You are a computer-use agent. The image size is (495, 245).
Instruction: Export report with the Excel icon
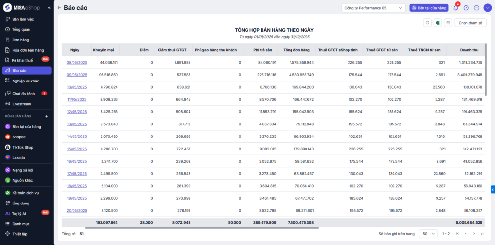click(437, 23)
